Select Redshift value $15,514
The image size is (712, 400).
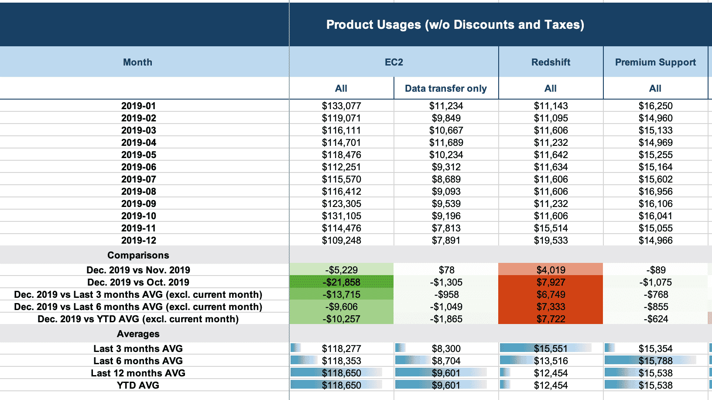(551, 228)
